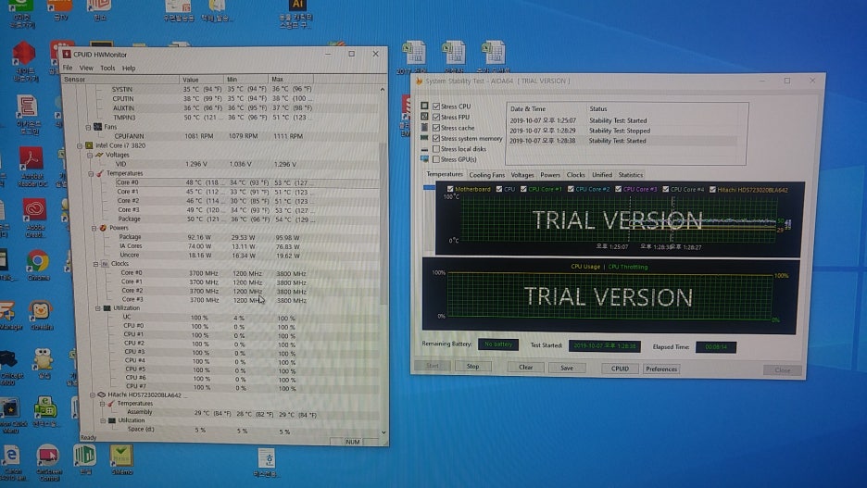
Task: Toggle the Stress CPU checkbox
Action: 436,106
